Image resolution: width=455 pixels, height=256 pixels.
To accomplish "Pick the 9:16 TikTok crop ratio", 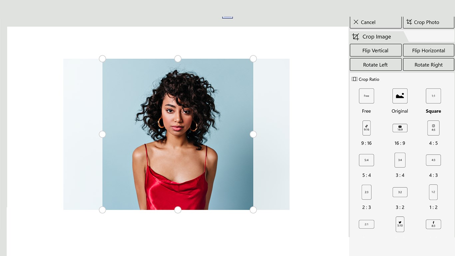I will tap(366, 128).
